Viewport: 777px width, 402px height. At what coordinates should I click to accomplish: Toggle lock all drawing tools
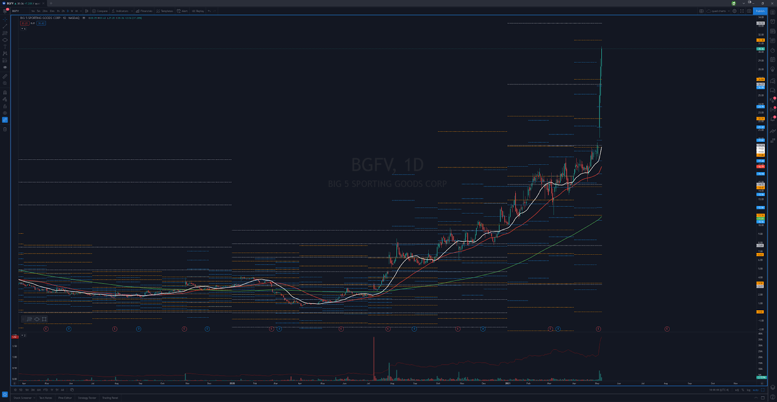tap(5, 106)
